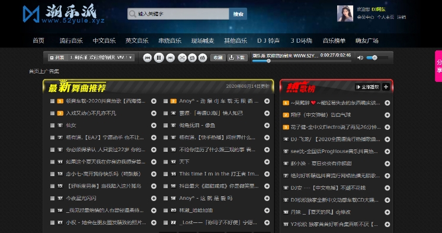Open 其他音乐 menu item
This screenshot has height=233, width=442.
point(235,41)
